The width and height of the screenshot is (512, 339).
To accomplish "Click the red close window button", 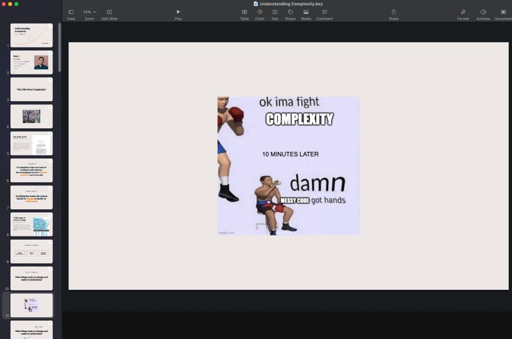I will pos(4,4).
